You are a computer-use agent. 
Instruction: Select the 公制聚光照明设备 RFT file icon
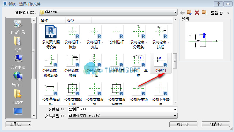(x=51, y=32)
